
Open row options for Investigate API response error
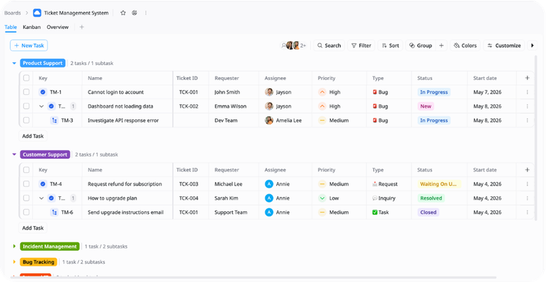[527, 120]
